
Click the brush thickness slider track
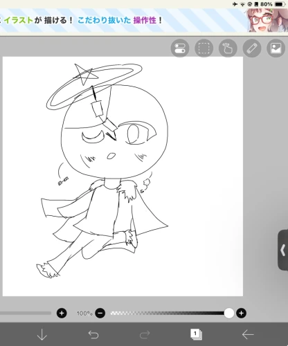26,313
